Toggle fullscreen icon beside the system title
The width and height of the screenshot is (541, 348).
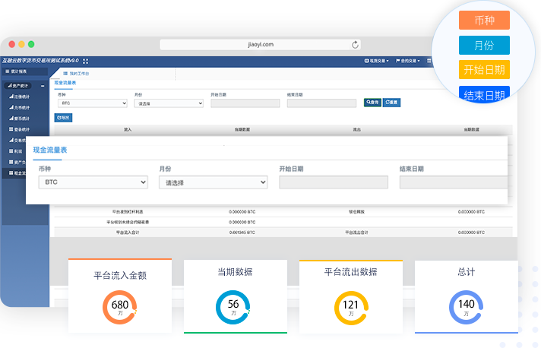coord(86,61)
